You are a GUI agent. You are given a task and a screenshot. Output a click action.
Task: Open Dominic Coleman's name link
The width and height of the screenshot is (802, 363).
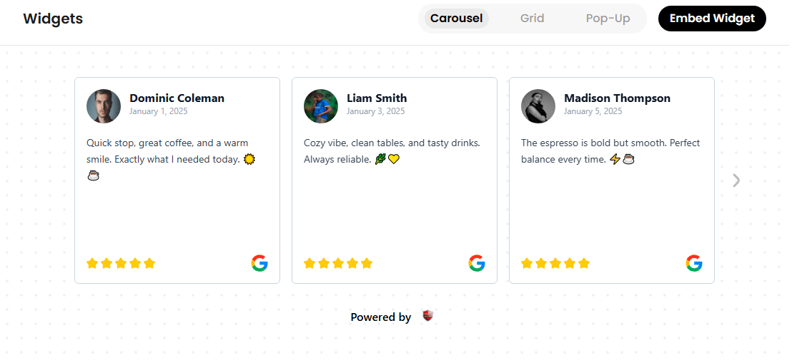tap(177, 98)
